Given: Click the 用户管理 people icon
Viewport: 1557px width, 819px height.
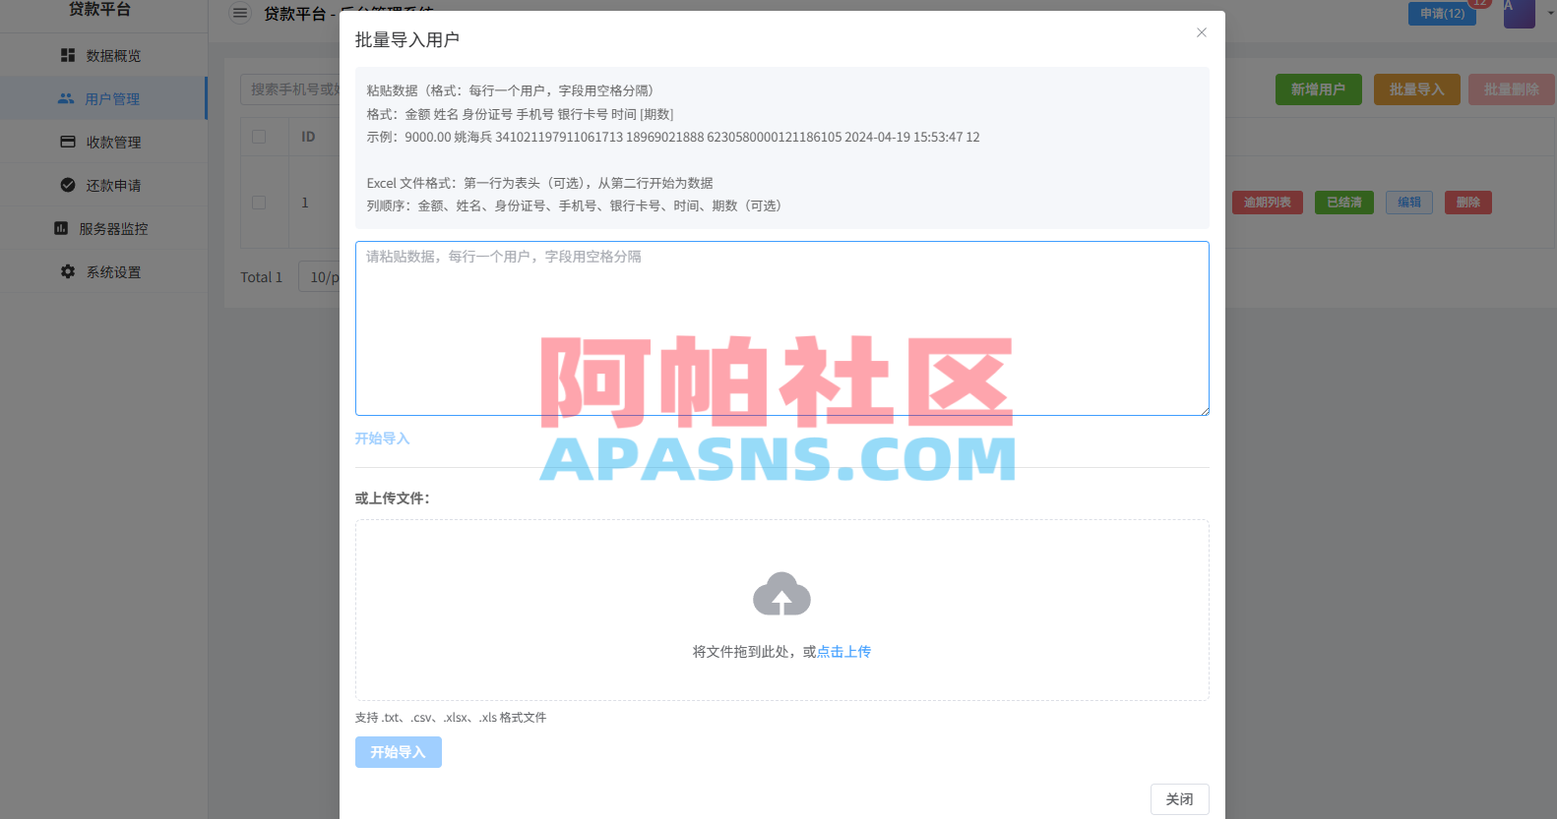Looking at the screenshot, I should 66,98.
